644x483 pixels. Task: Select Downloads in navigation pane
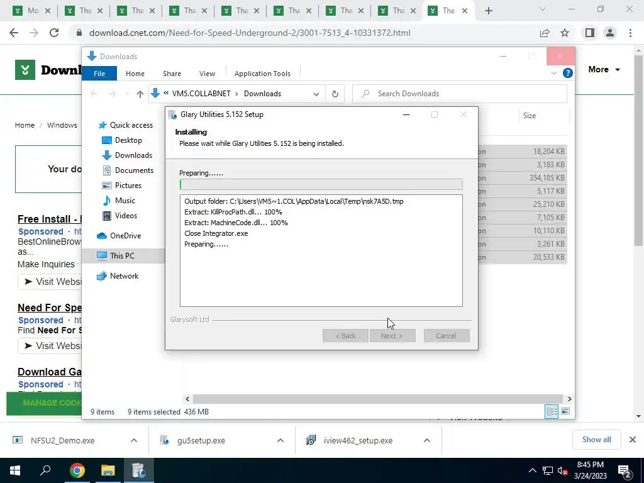click(x=127, y=155)
